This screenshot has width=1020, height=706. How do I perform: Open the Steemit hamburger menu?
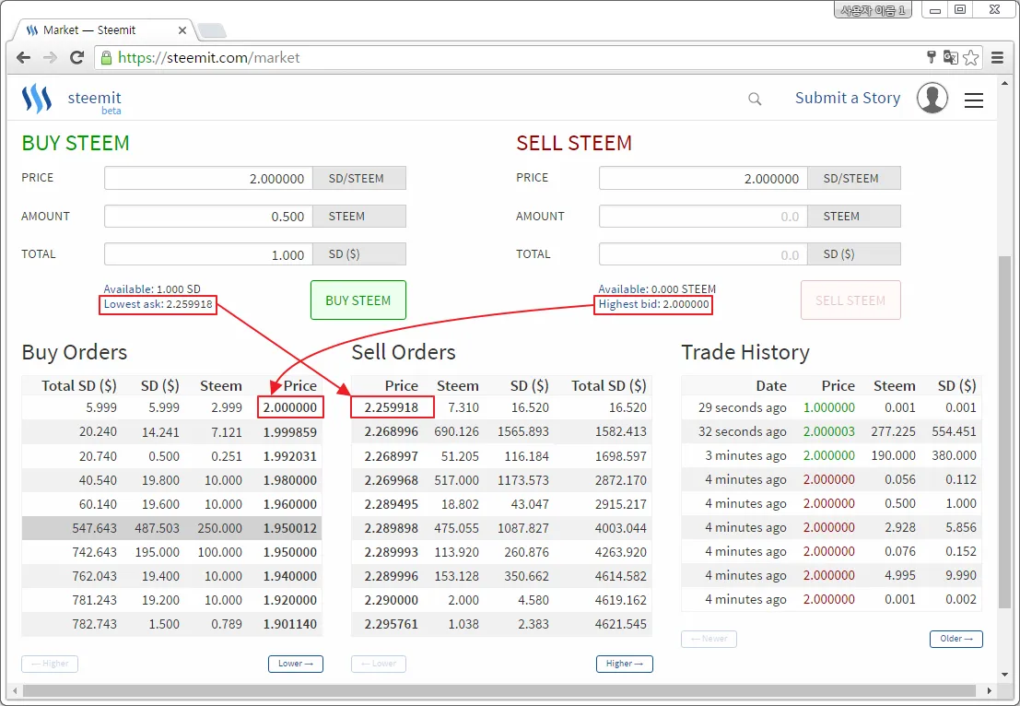pos(974,100)
